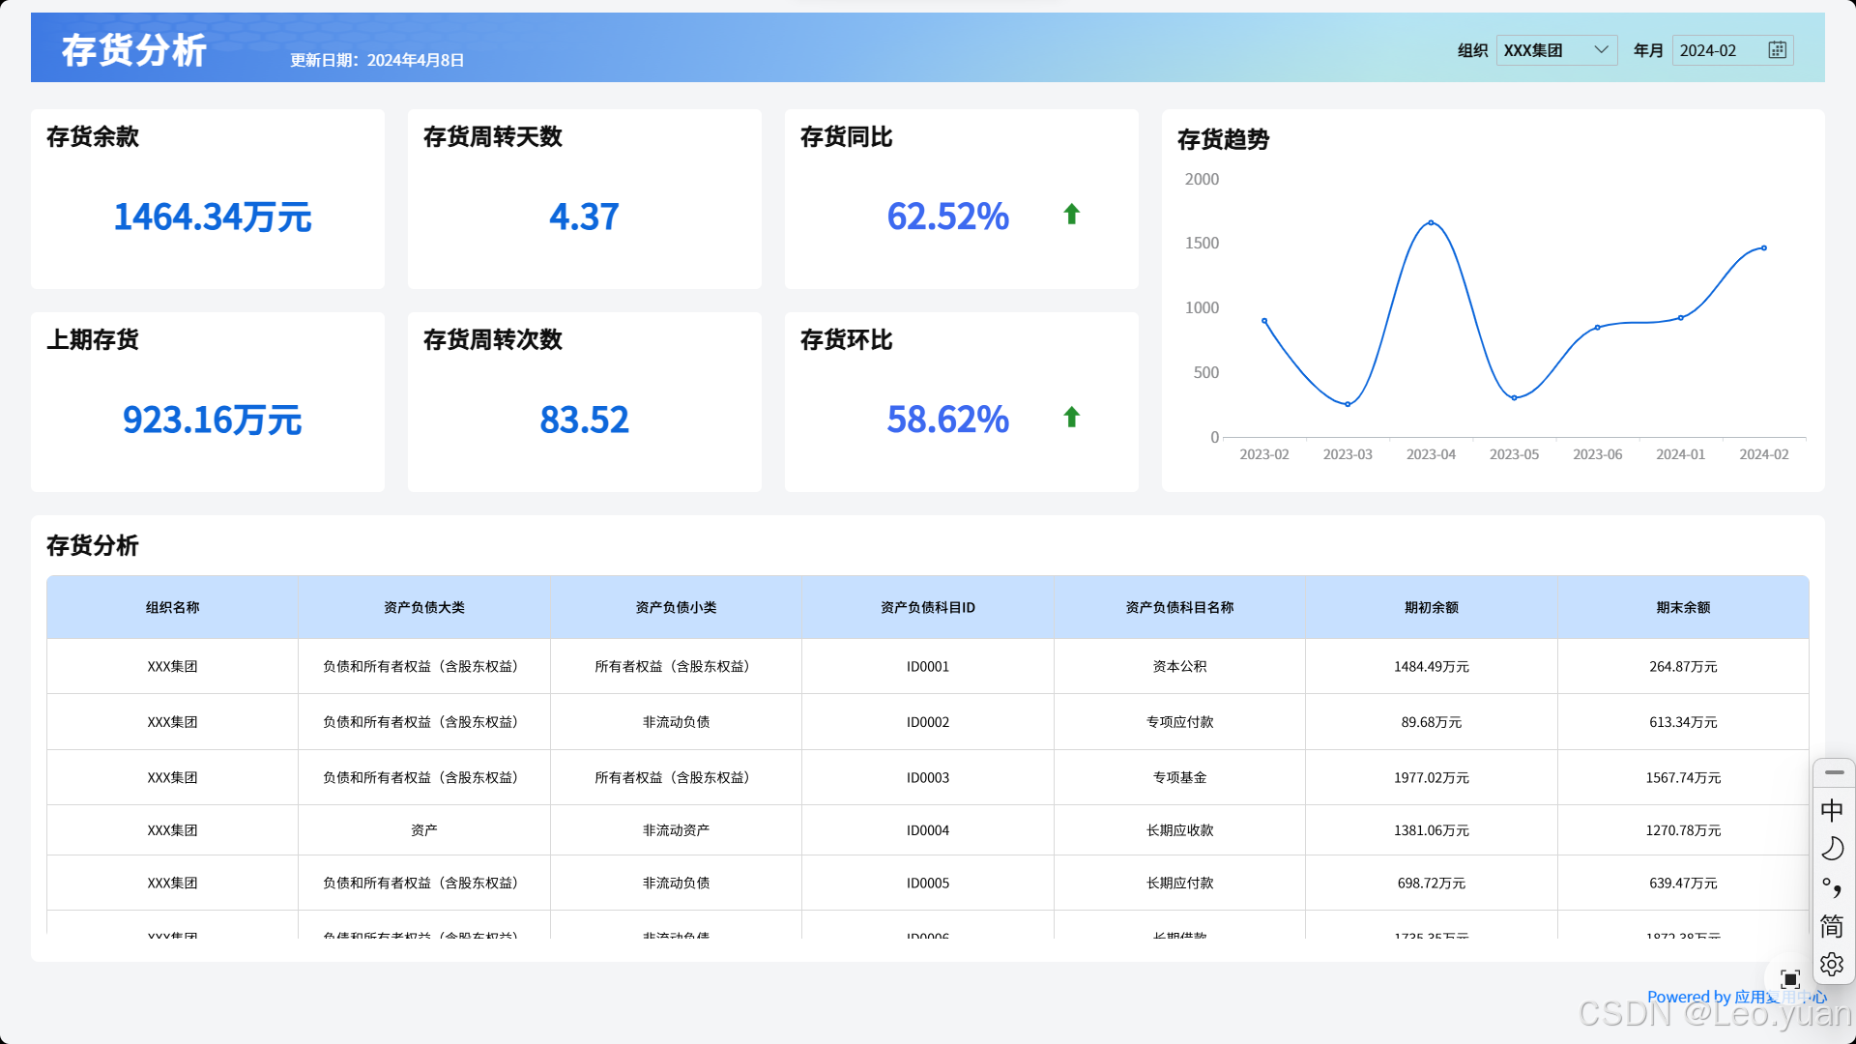The width and height of the screenshot is (1856, 1044).
Task: Switch the 简 simplified/traditional character mode
Action: click(1832, 926)
